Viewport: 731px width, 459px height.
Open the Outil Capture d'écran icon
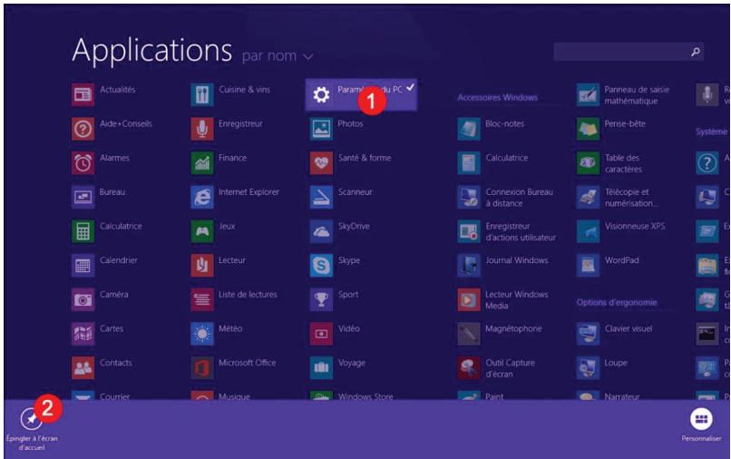469,367
